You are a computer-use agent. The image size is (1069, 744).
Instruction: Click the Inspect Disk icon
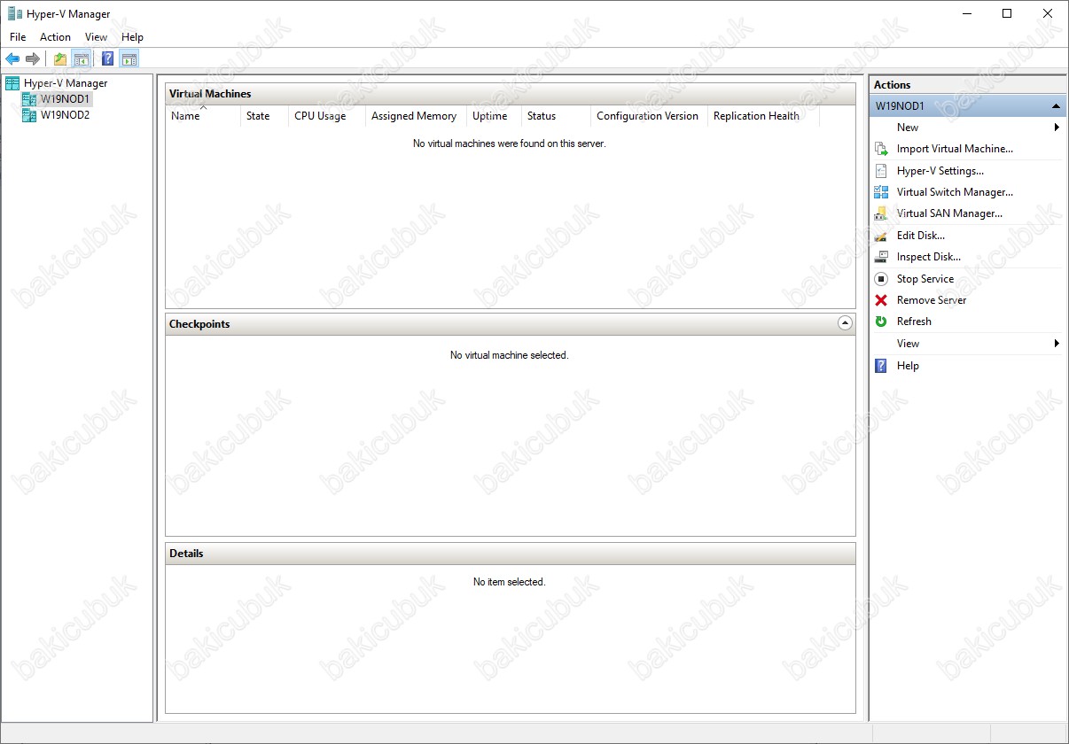pyautogui.click(x=881, y=257)
